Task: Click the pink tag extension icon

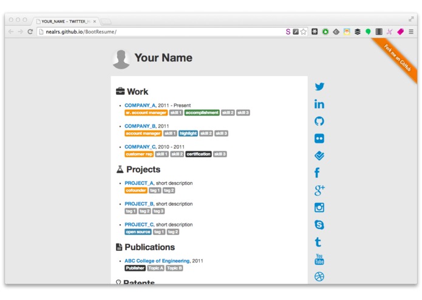Action: pyautogui.click(x=401, y=32)
